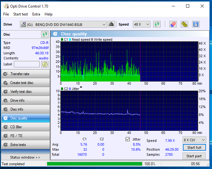This screenshot has height=169, width=212.
Task: Click the Extra tests icon
Action: point(6,145)
